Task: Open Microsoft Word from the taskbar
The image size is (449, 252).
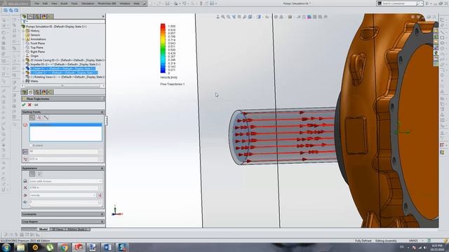Action: tap(107, 247)
